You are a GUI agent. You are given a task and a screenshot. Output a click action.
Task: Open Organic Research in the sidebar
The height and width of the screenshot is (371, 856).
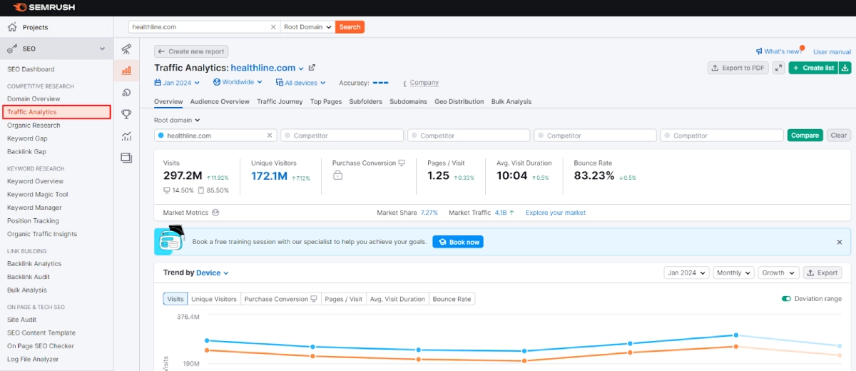tap(34, 125)
